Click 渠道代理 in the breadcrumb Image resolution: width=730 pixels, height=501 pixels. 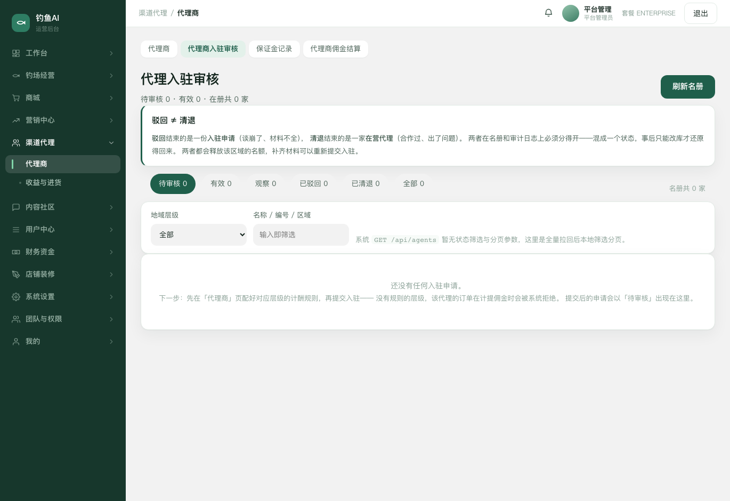(x=153, y=13)
